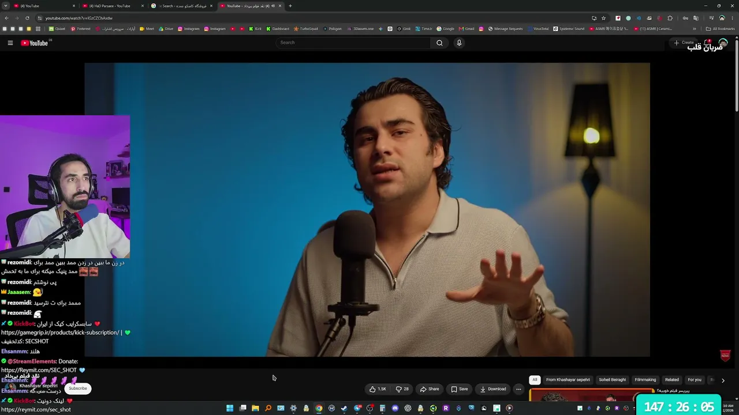739x415 pixels.
Task: Start voice search with microphone icon
Action: tap(459, 43)
